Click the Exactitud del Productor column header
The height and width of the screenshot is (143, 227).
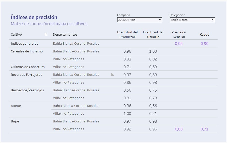(x=127, y=35)
